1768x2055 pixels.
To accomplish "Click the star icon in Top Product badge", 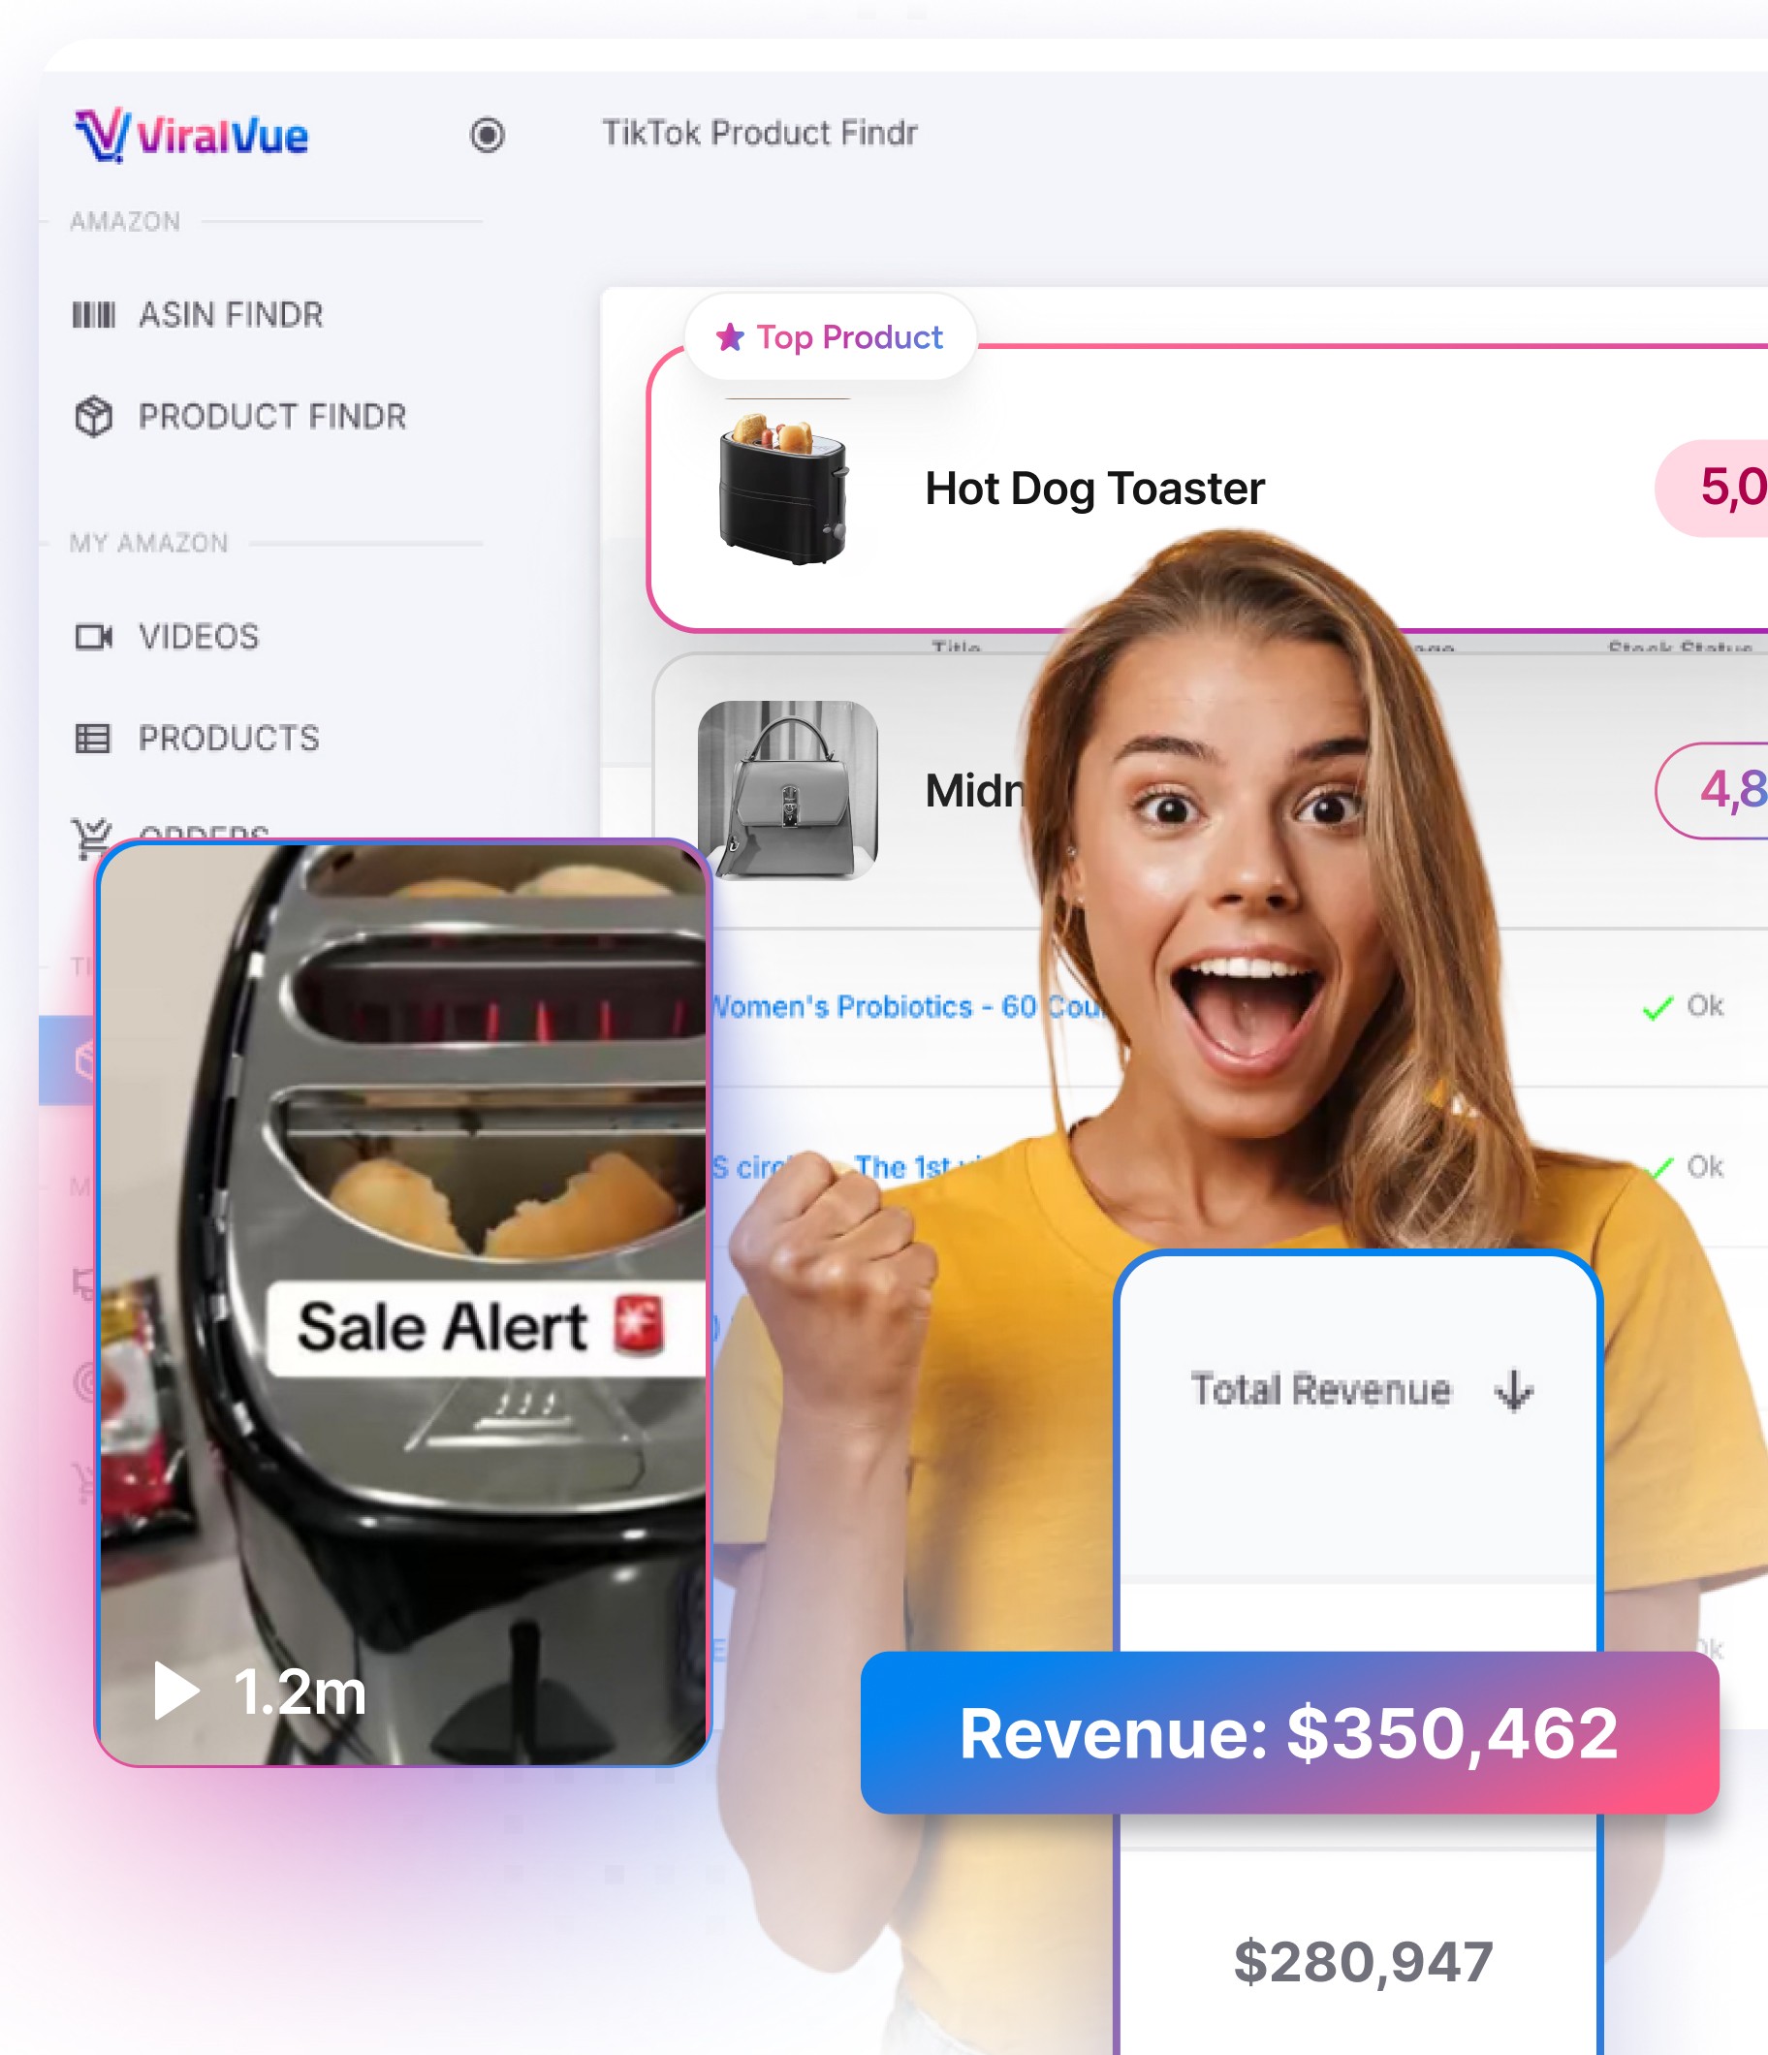I will pyautogui.click(x=731, y=337).
